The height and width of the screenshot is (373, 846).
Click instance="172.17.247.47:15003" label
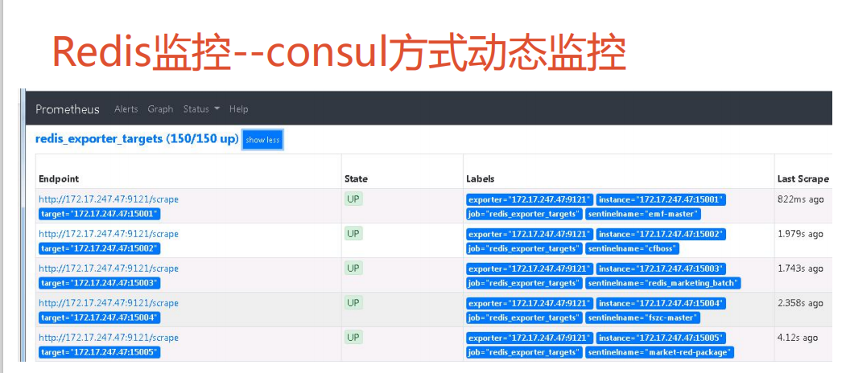661,268
